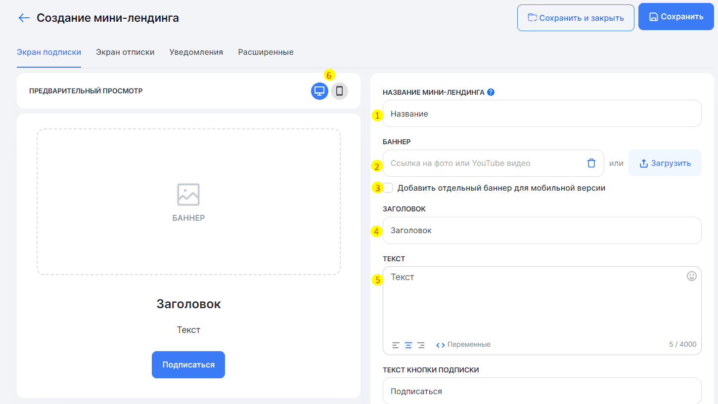Go to the Расширенные tab
Screen dimensions: 718x404
coord(266,52)
